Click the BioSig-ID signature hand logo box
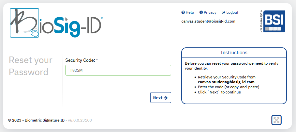 (x=24, y=23)
